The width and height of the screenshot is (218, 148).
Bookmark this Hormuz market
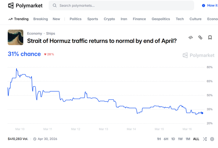click(x=210, y=37)
